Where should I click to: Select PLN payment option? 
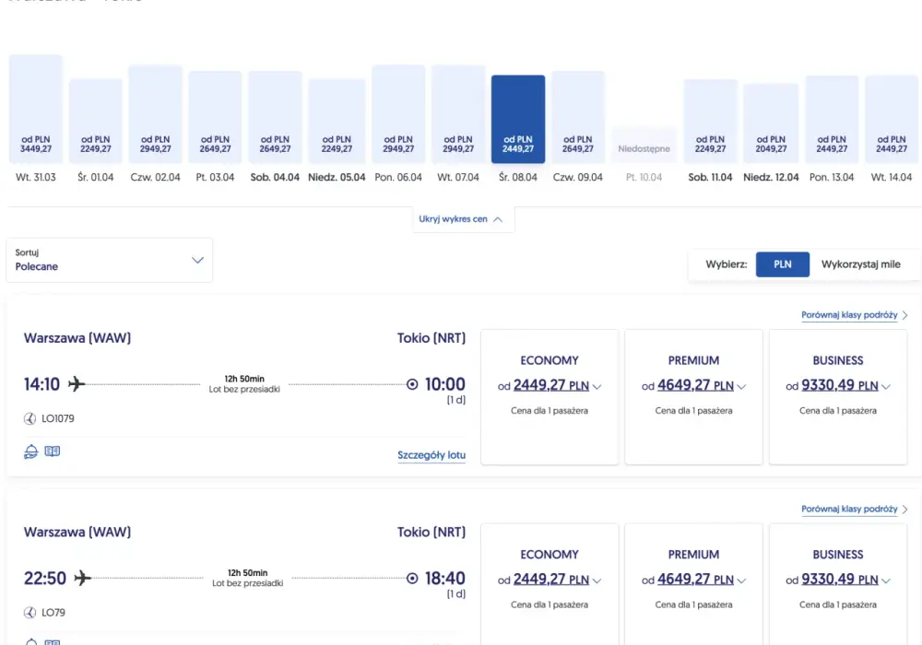[782, 264]
